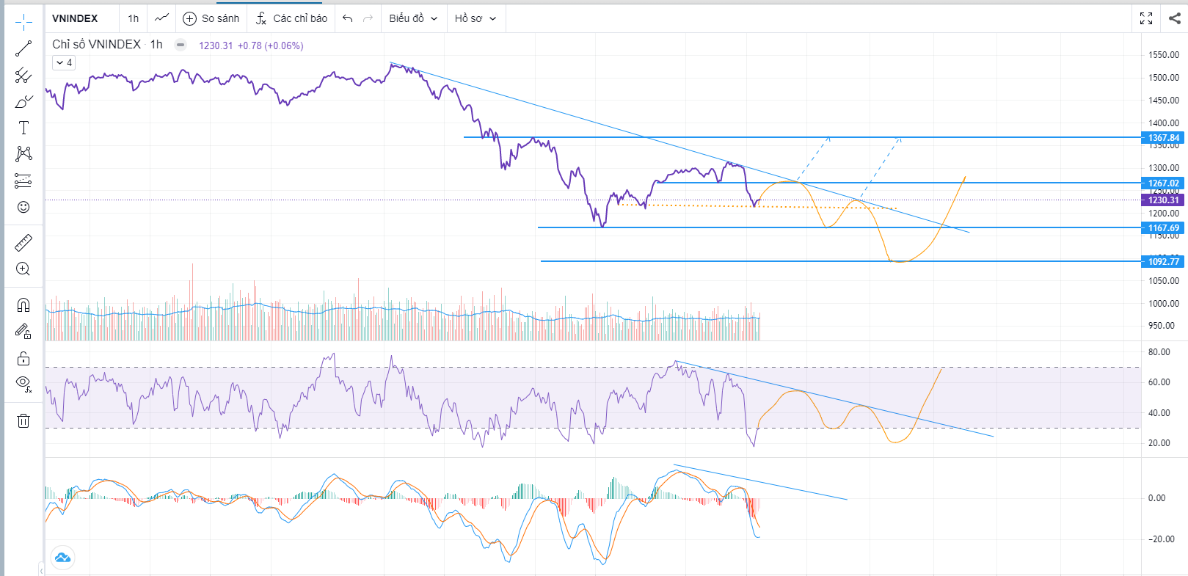Open the emoji icons tool
The height and width of the screenshot is (576, 1188).
click(x=23, y=207)
